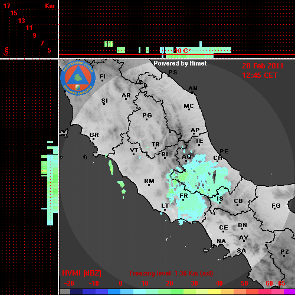This screenshot has height=295, width=295.
Task: Click the AN city label
Action: [x=193, y=88]
